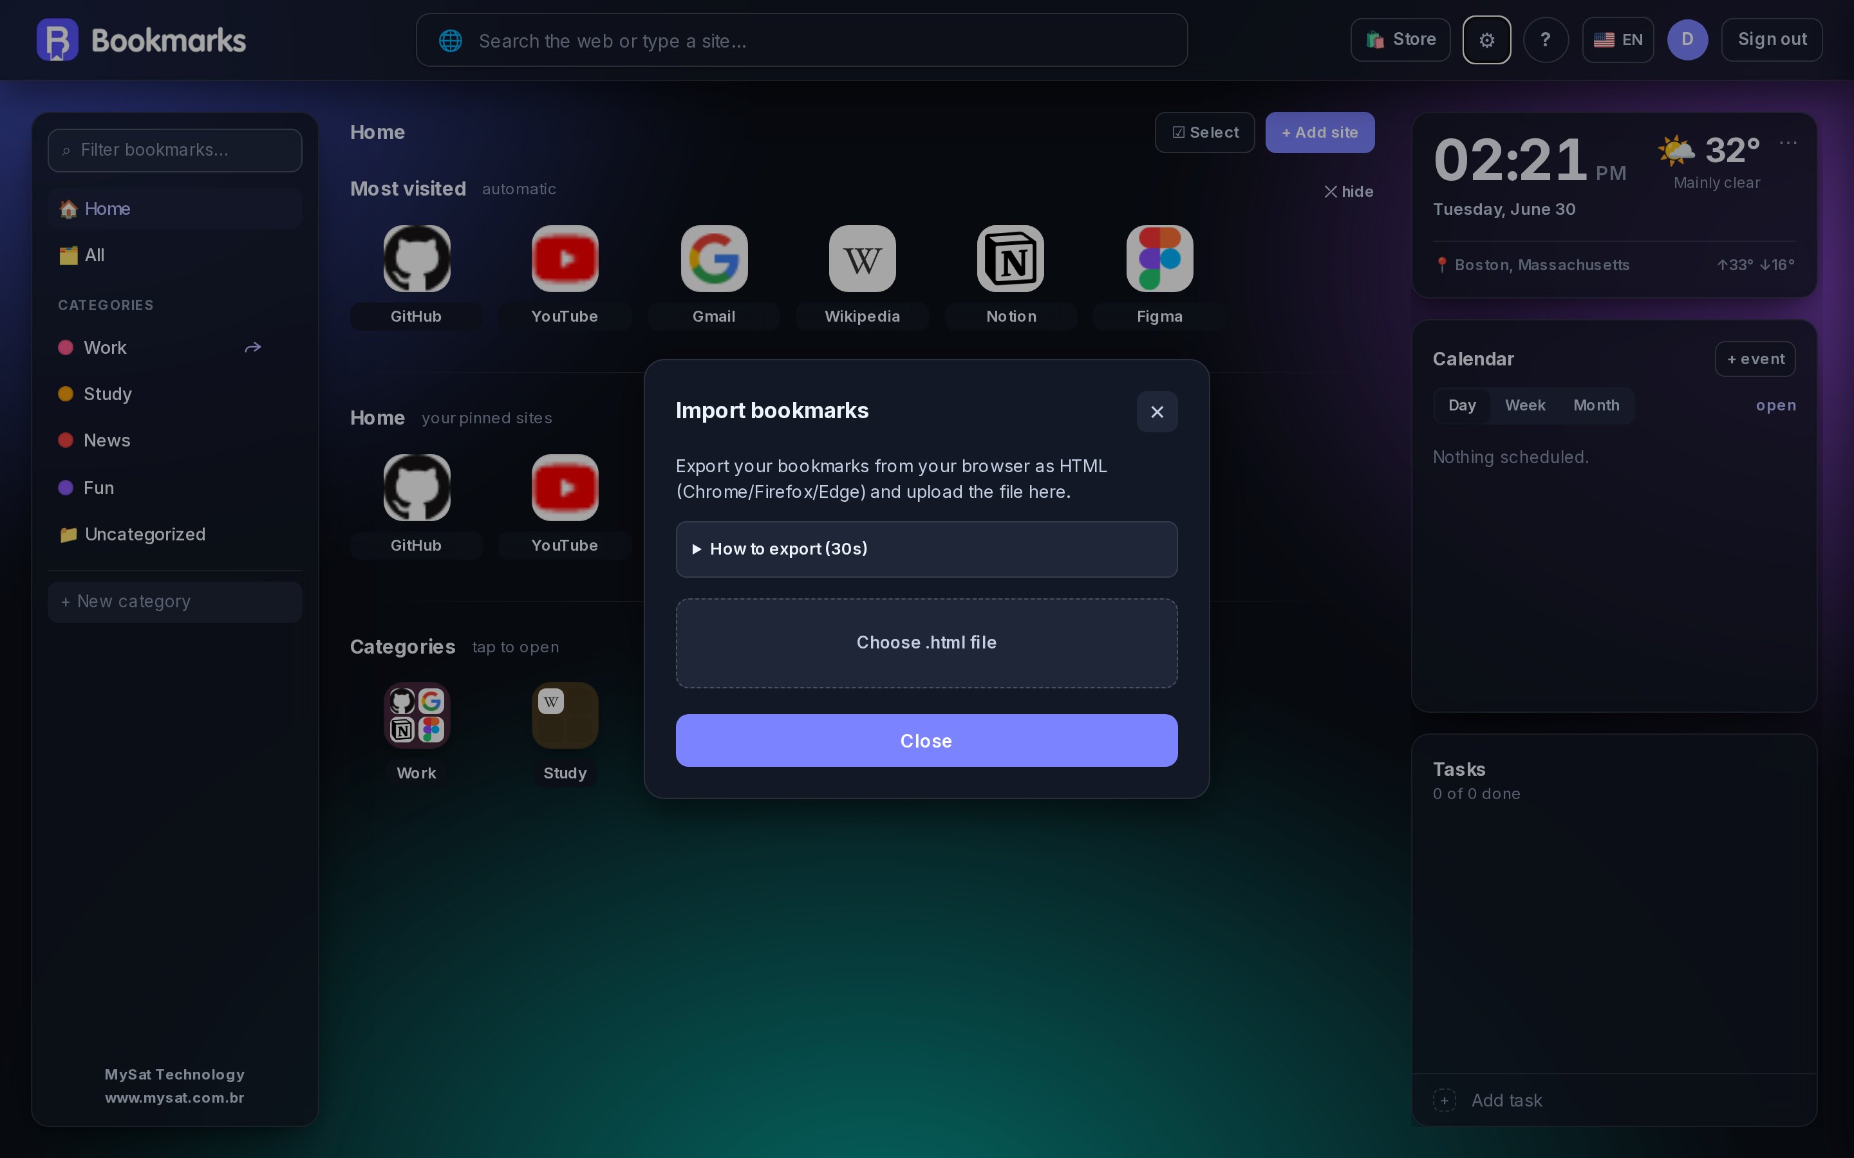This screenshot has width=1854, height=1158.
Task: Click the purple Close button in dialog
Action: click(926, 740)
